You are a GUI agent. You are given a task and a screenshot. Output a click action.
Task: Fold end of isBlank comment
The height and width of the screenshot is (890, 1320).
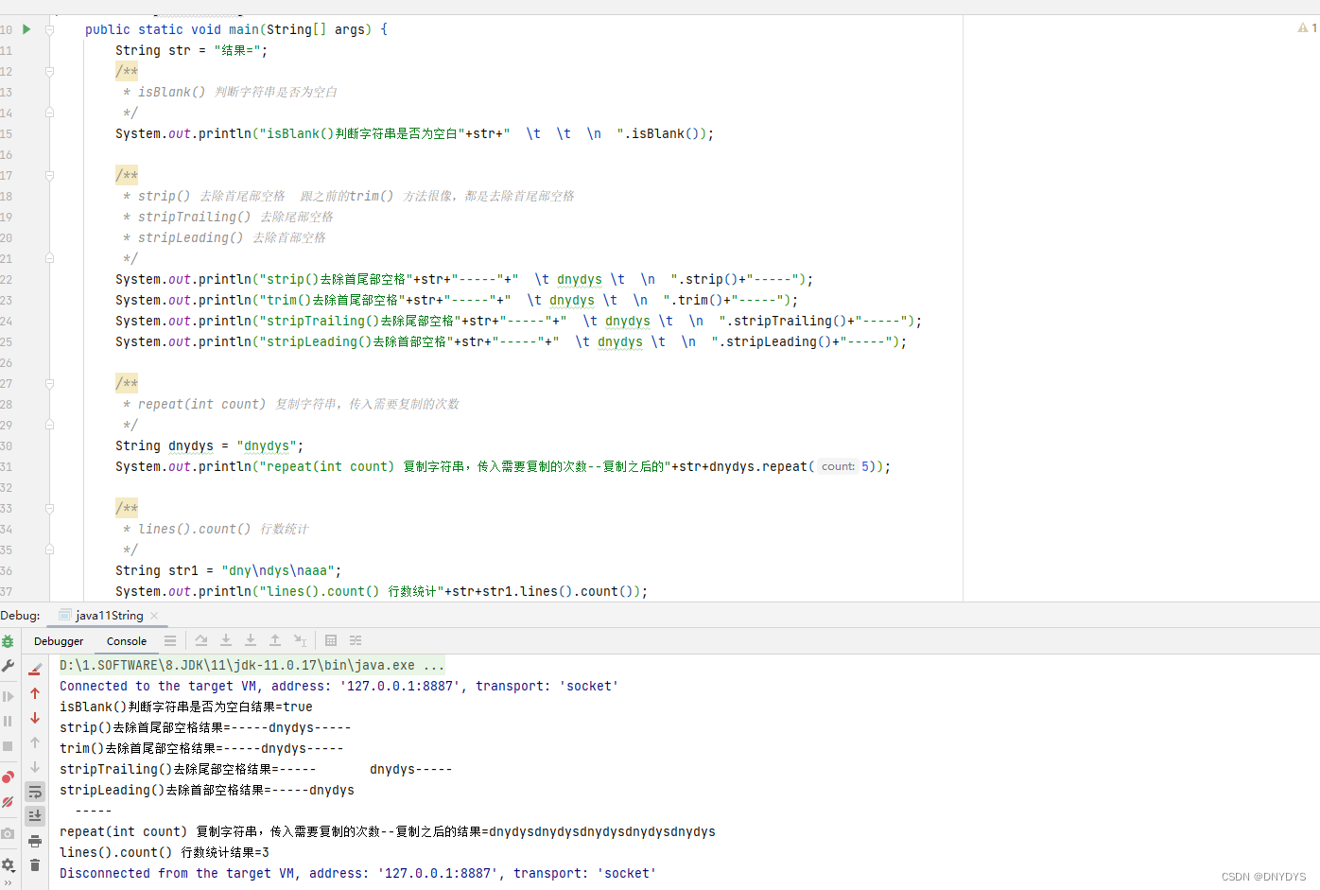click(x=49, y=113)
